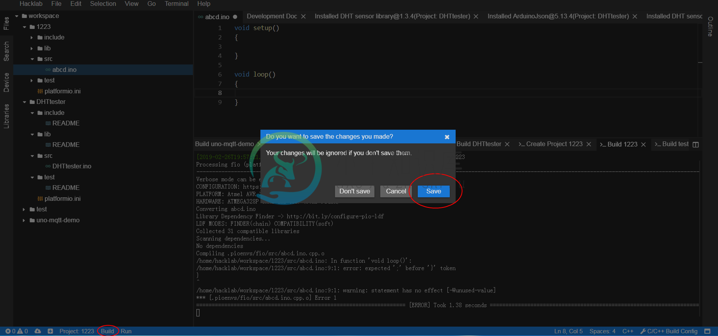This screenshot has height=336, width=718.
Task: Click the warning triangle icon in status bar
Action: pos(20,331)
